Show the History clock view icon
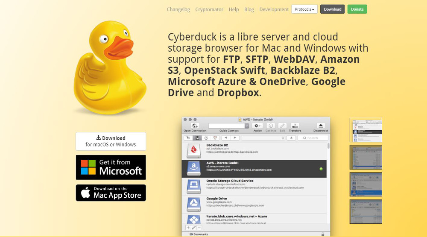The width and height of the screenshot is (427, 237). pos(206,138)
